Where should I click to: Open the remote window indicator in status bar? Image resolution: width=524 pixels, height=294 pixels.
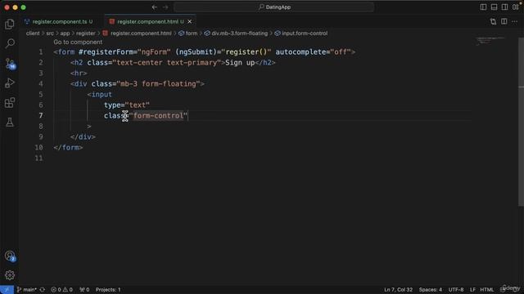tap(7, 290)
